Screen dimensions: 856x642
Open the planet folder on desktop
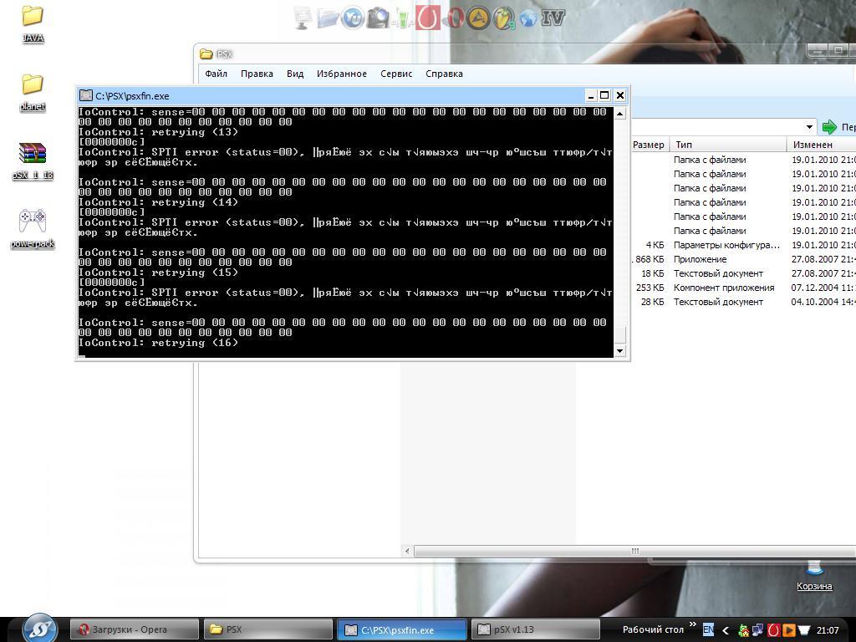pyautogui.click(x=33, y=85)
